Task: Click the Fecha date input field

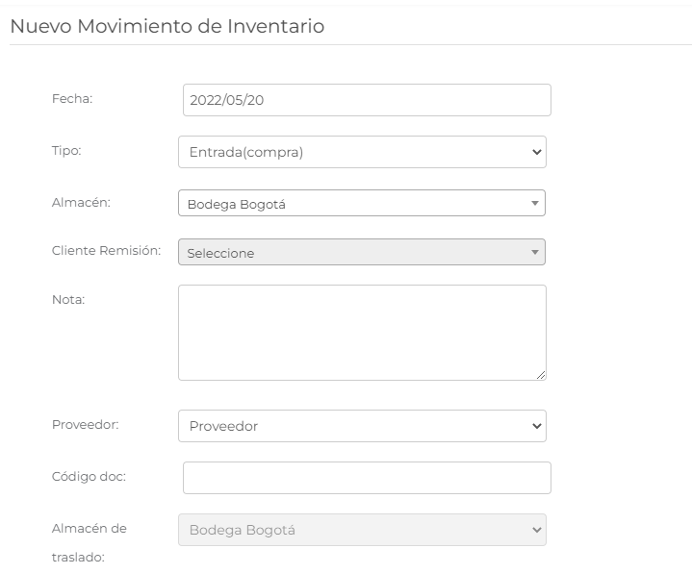Action: (366, 100)
